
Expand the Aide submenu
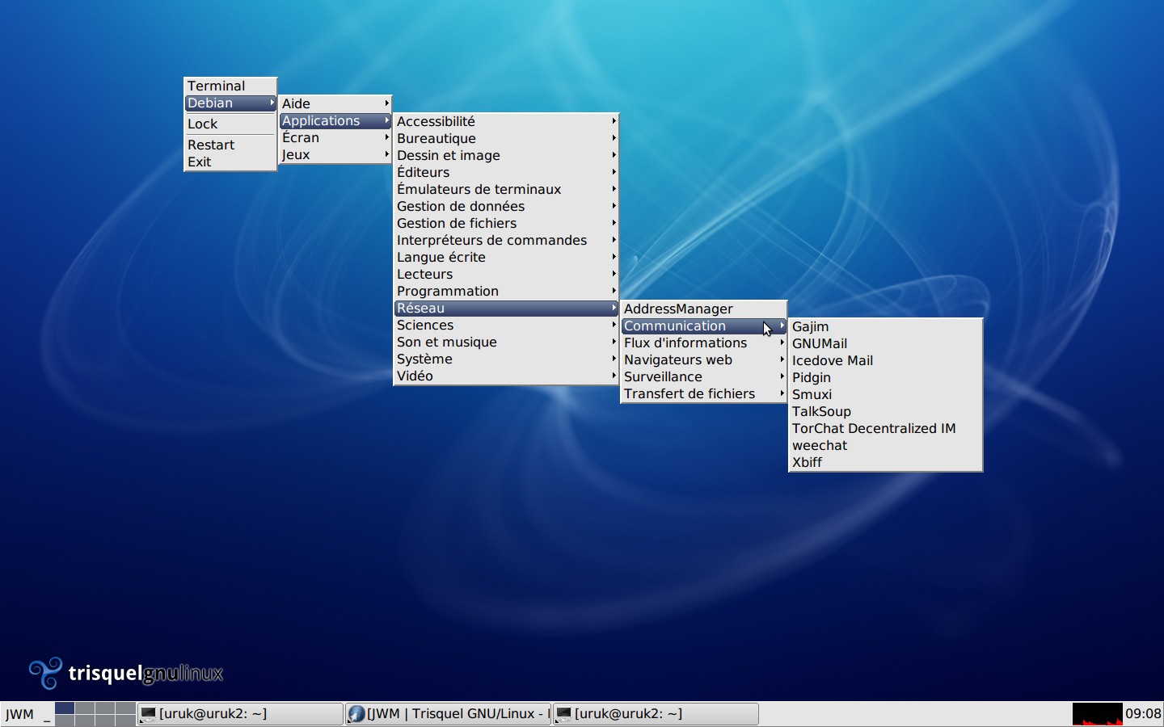tap(335, 103)
